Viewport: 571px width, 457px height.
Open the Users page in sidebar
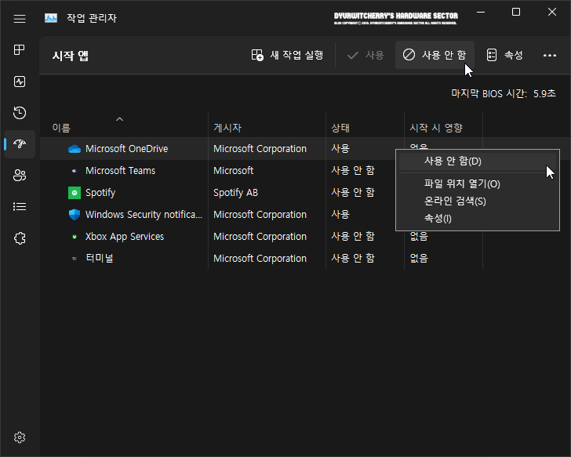[20, 176]
